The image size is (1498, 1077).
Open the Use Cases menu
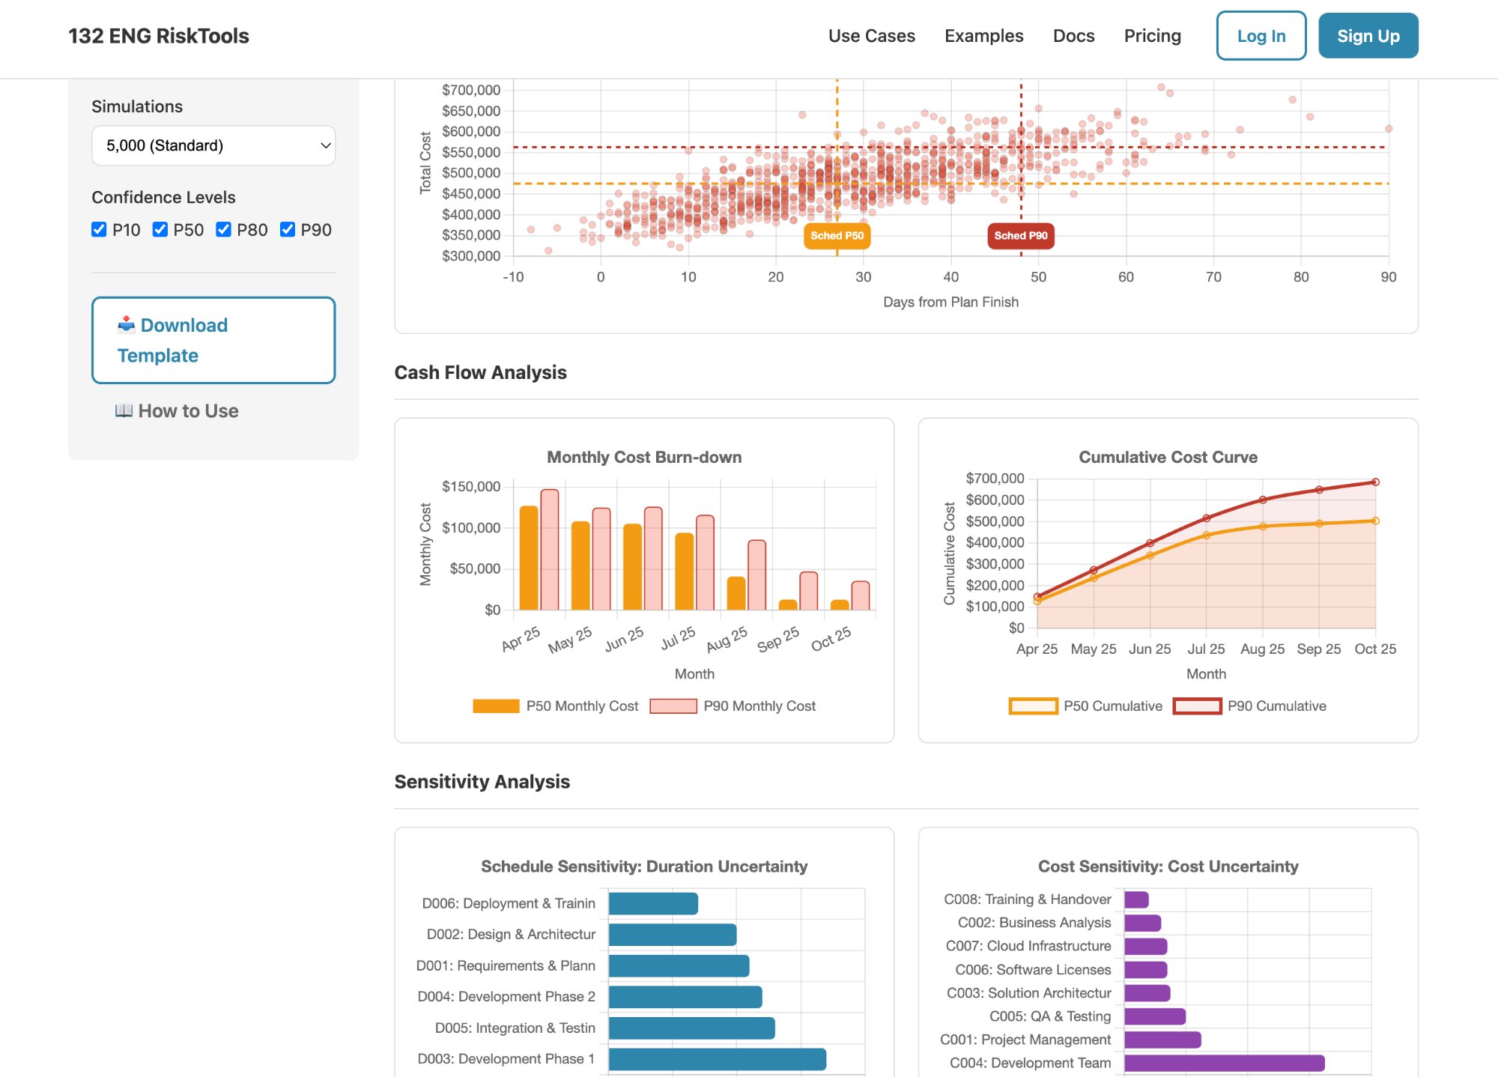coord(872,35)
